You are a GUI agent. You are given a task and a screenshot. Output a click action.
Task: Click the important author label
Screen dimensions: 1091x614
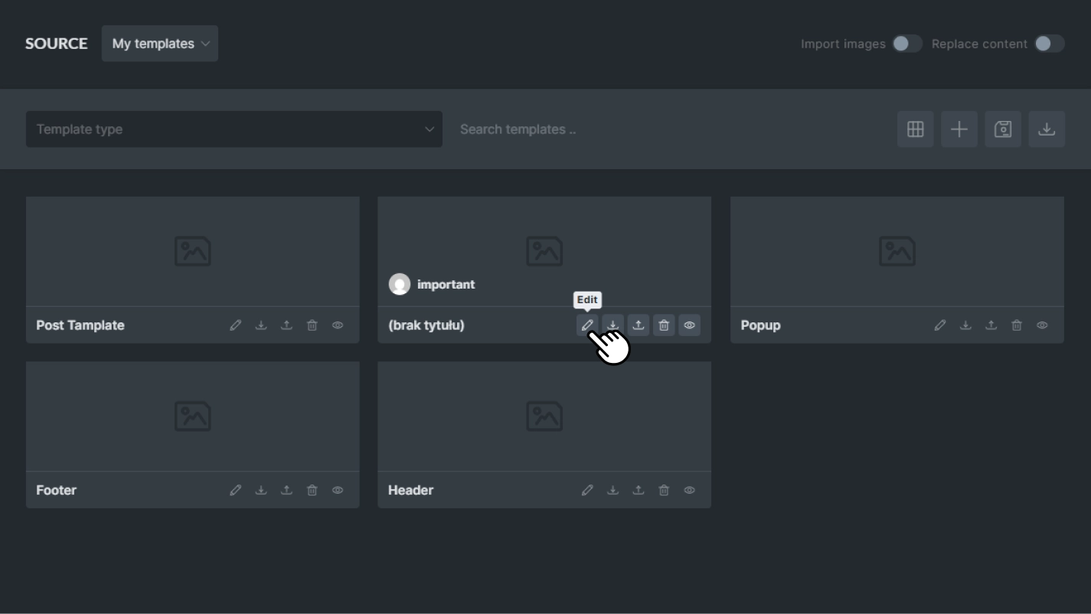click(x=446, y=284)
